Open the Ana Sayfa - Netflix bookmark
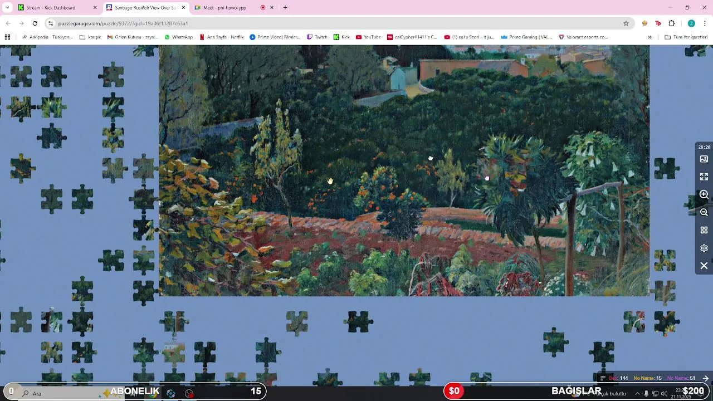This screenshot has height=401, width=713. [x=221, y=37]
